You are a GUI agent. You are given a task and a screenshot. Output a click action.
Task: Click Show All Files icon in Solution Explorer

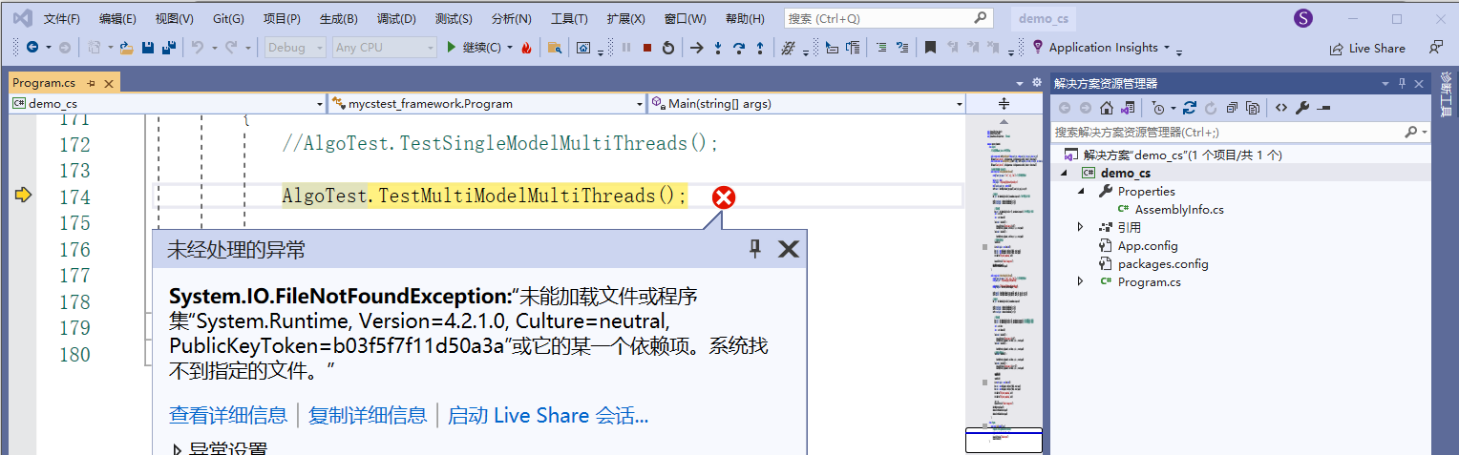[1253, 108]
